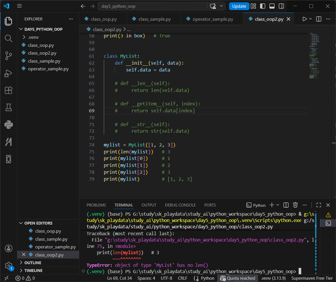
Task: Click Quota reached status item
Action: point(238,278)
